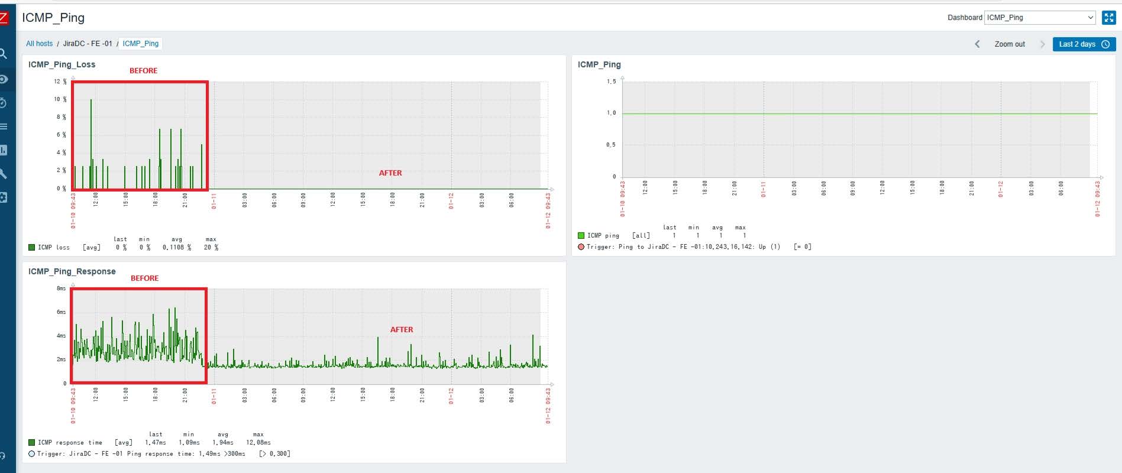Open the search magnifier in sidebar
The image size is (1122, 473).
(x=4, y=54)
